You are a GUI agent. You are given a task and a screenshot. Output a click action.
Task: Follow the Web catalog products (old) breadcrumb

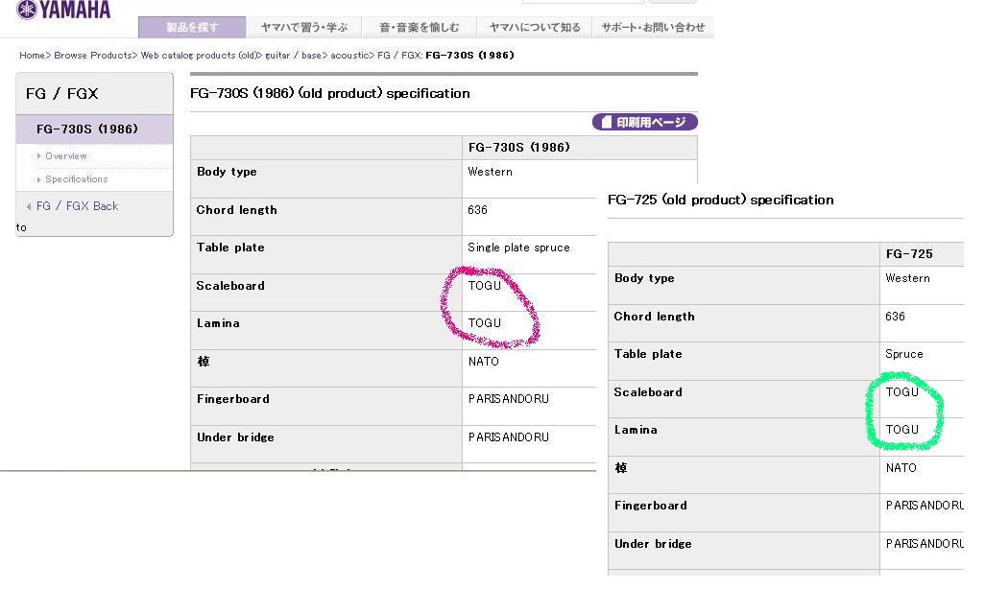(199, 56)
